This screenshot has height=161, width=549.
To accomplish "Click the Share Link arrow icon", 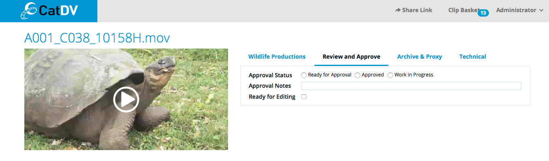I will [398, 10].
